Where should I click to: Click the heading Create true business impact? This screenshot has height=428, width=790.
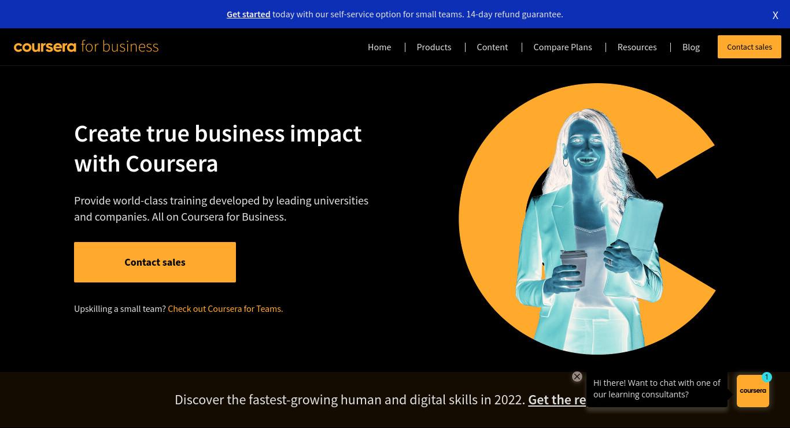[218, 148]
